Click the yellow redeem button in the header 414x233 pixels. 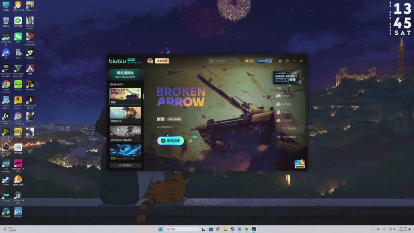point(249,61)
